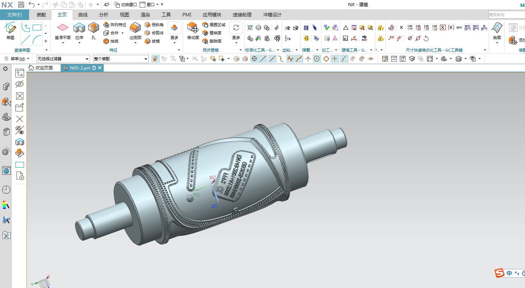Open the History clock icon in the sidebar
525x288 pixels.
pyautogui.click(x=6, y=189)
